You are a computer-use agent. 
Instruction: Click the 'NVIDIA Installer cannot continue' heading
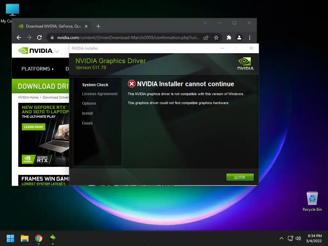(x=185, y=84)
